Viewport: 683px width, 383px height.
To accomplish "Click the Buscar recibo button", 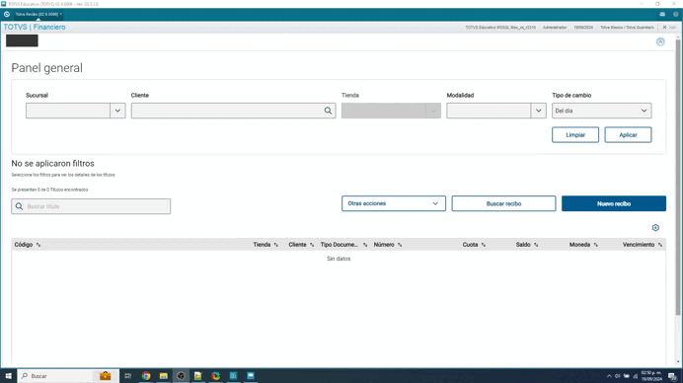I will click(x=503, y=203).
